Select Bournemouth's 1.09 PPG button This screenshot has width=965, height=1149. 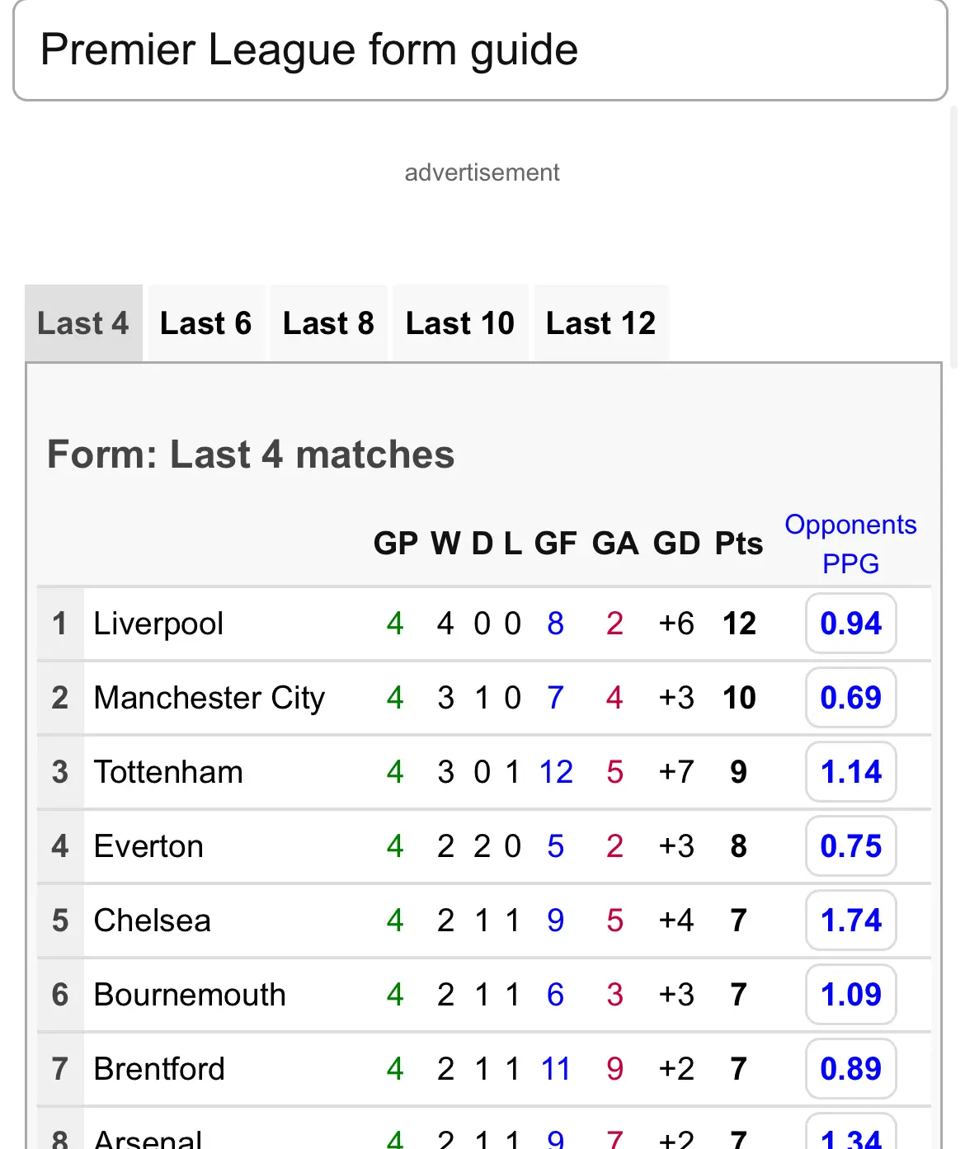850,995
